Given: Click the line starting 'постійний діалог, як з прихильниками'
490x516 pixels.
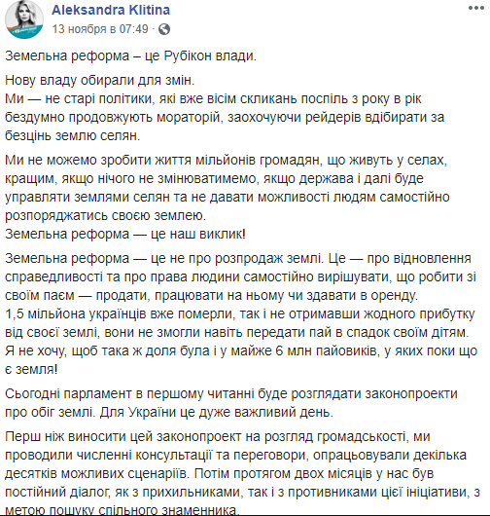Looking at the screenshot, I should click(242, 492).
